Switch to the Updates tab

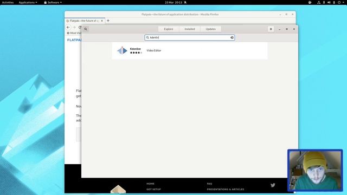(210, 29)
